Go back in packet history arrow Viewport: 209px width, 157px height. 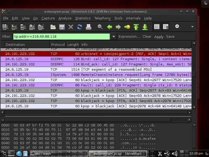pos(109,27)
